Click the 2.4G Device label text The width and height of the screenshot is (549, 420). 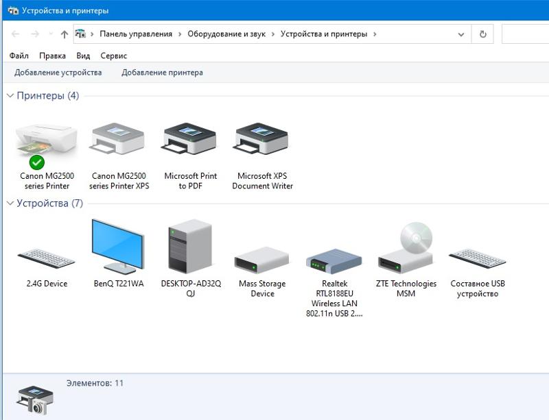(47, 284)
